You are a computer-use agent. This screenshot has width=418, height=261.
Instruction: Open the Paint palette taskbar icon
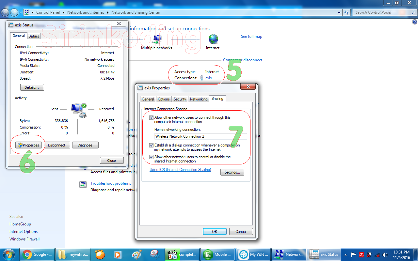point(136,254)
